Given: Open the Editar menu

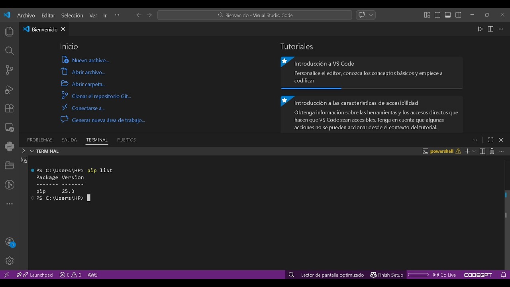Looking at the screenshot, I should pos(48,15).
